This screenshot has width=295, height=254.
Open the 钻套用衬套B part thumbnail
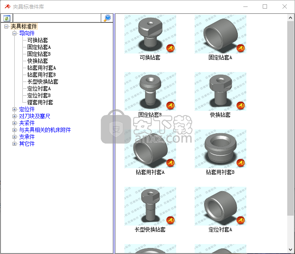220,149
